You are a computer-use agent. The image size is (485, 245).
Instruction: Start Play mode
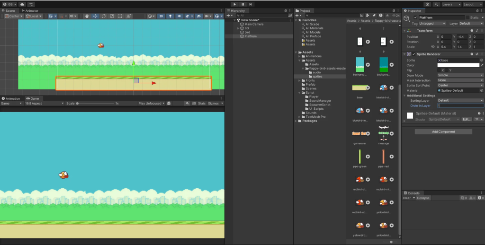tap(234, 4)
